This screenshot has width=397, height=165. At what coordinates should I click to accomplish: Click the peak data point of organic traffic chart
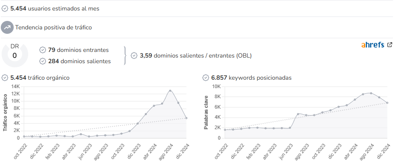click(170, 91)
